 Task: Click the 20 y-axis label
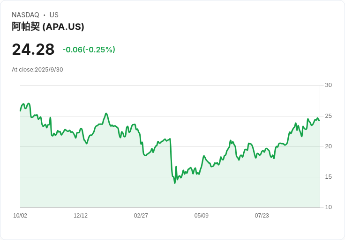[329, 146]
